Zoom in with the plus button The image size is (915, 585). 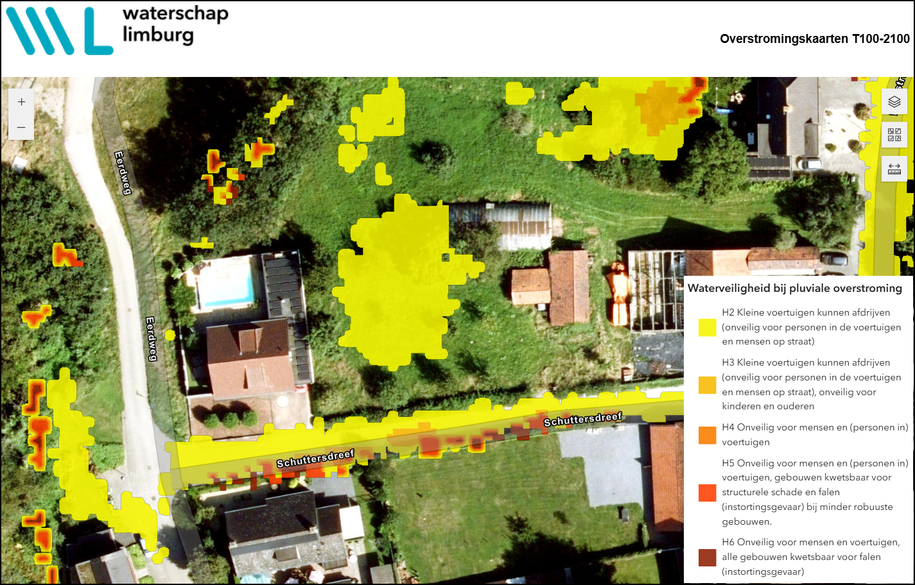(x=21, y=101)
